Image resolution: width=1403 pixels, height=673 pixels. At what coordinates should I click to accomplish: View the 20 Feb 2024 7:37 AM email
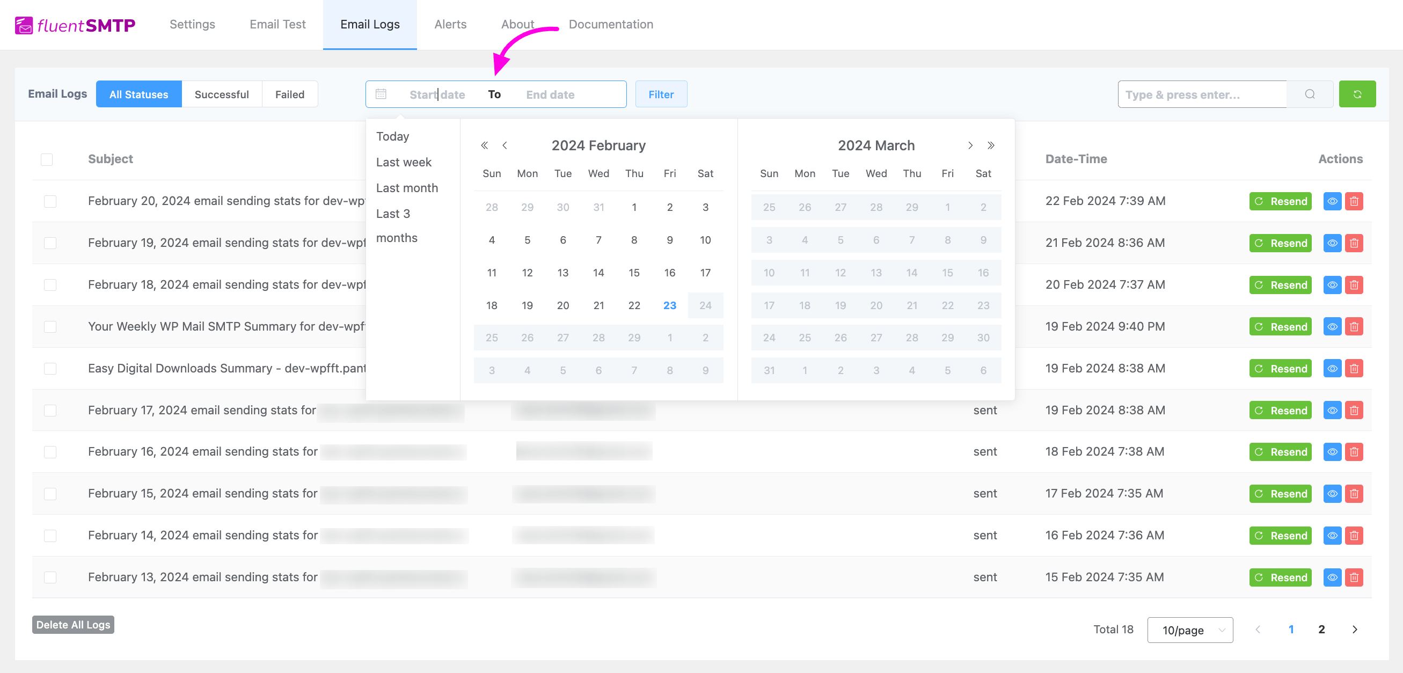pos(1332,285)
